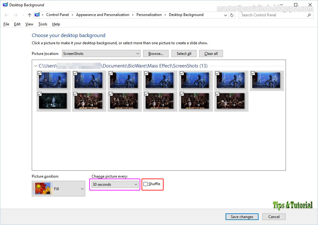Uncheck sixth picture in top row
This screenshot has width=318, height=225.
217,73
